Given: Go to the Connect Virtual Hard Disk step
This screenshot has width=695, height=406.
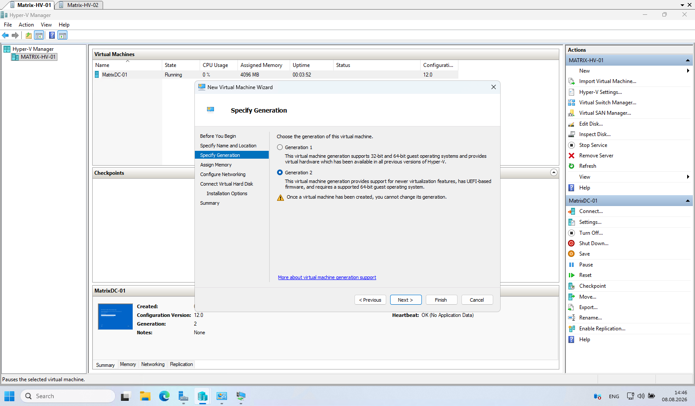Looking at the screenshot, I should pyautogui.click(x=227, y=184).
